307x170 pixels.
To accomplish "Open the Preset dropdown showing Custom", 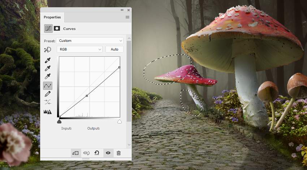I will pos(90,41).
